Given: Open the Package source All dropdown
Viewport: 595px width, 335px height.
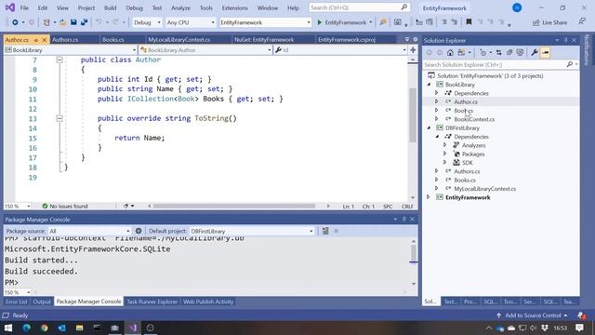Looking at the screenshot, I should pos(89,231).
